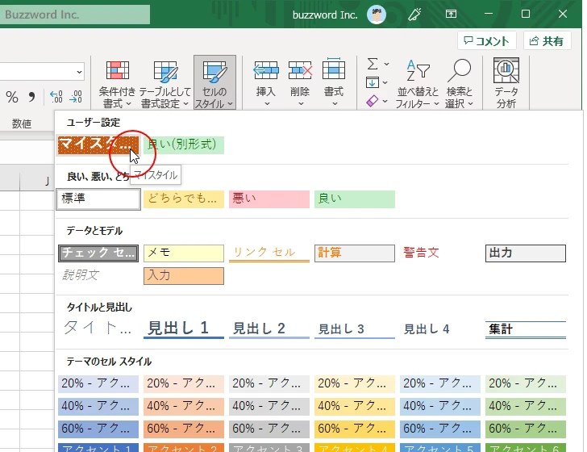Click the Insert cells (挿入) icon
Viewport: 587px width, 452px height.
pos(266,70)
